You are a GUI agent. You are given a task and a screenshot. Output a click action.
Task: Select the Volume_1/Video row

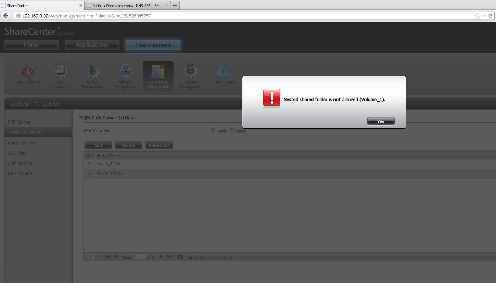[290, 173]
